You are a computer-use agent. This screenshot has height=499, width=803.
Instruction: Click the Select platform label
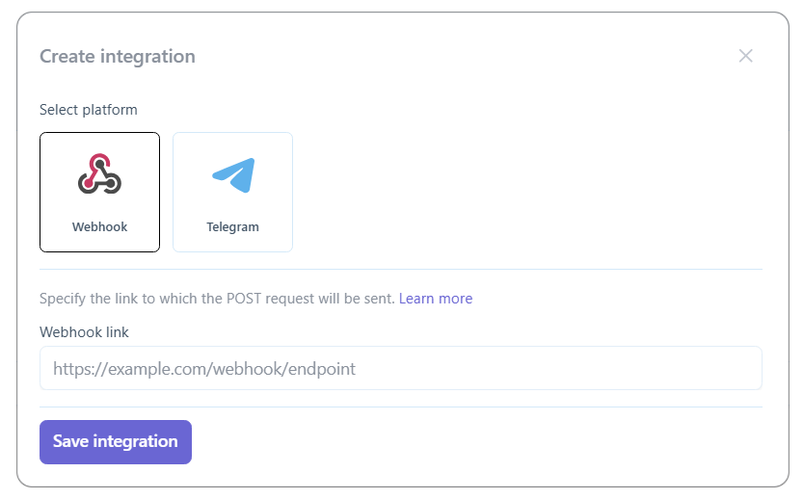[x=88, y=110]
